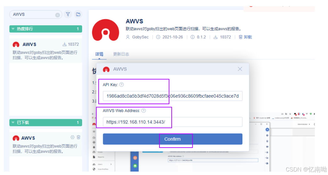
Task: Close the AWVS settings dialog
Action: pyautogui.click(x=240, y=69)
